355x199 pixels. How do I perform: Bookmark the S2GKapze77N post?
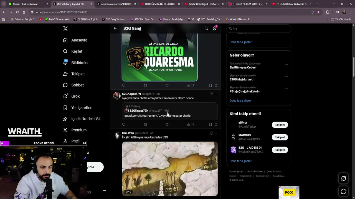click(x=211, y=124)
